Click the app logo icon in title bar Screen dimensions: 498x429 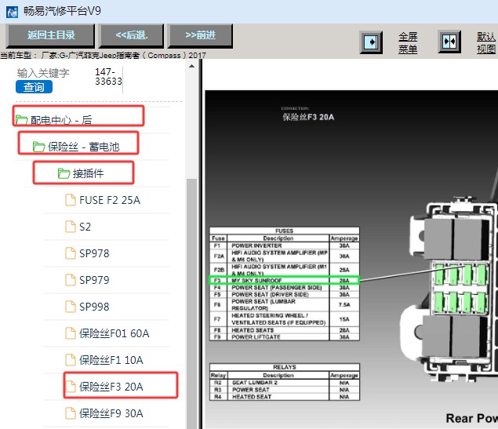(12, 12)
